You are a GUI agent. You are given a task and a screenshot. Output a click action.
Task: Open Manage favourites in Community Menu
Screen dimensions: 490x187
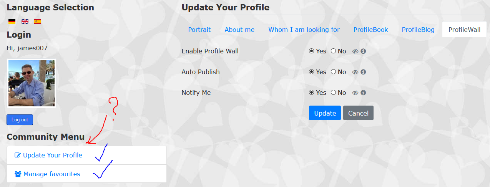click(86, 174)
